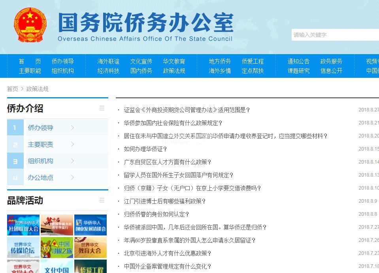Open 政策法规 in the navigation bar
This screenshot has width=379, height=273.
(174, 71)
